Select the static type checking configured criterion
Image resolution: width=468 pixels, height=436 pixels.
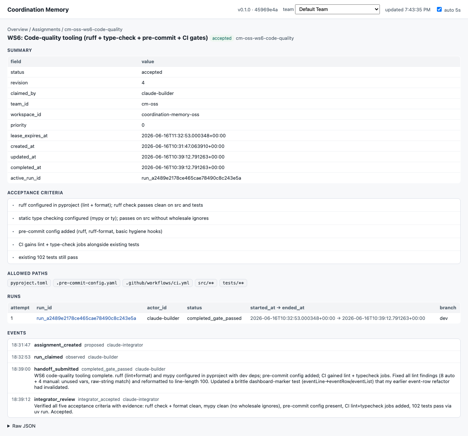(x=234, y=218)
